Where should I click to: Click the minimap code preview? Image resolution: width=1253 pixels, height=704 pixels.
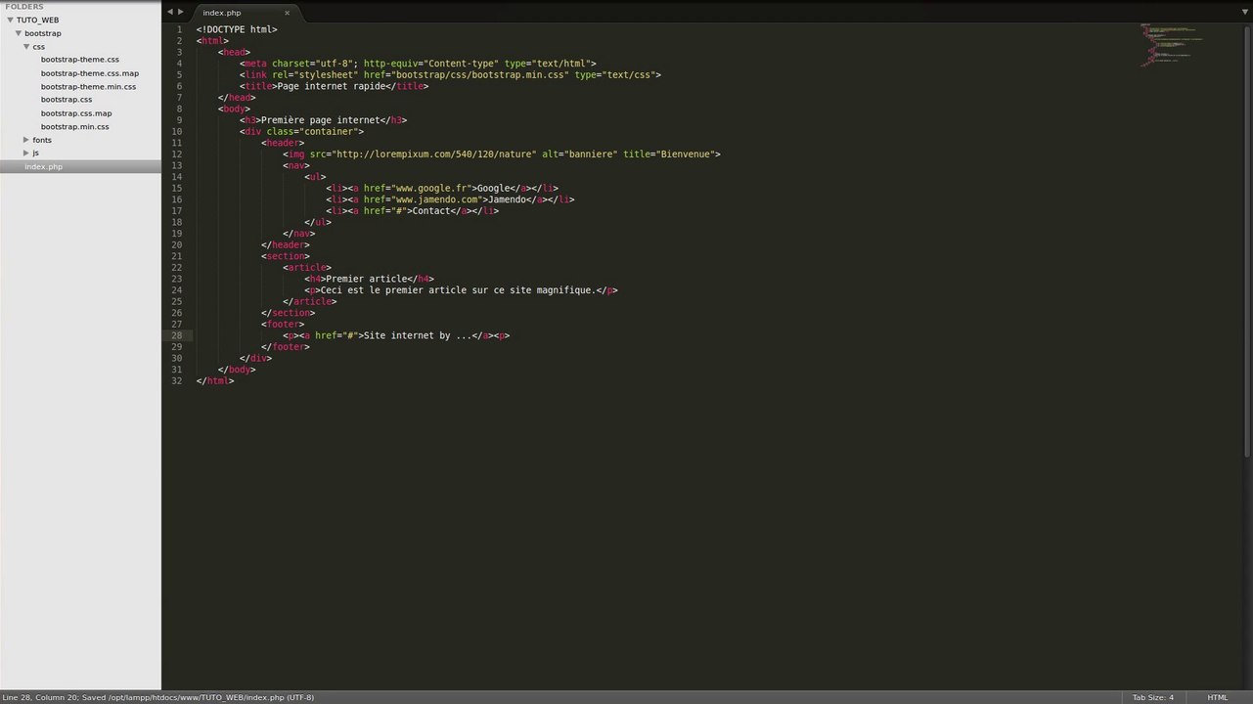tap(1171, 44)
